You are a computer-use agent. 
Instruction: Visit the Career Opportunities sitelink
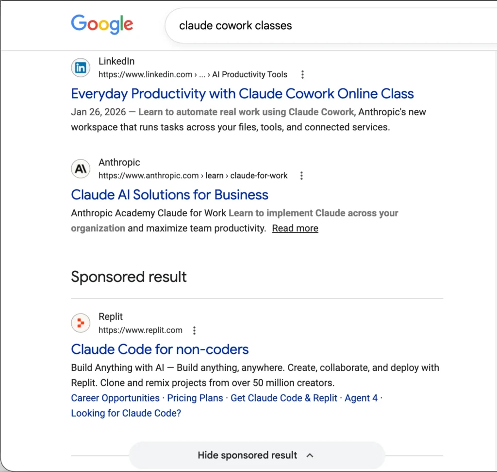115,398
